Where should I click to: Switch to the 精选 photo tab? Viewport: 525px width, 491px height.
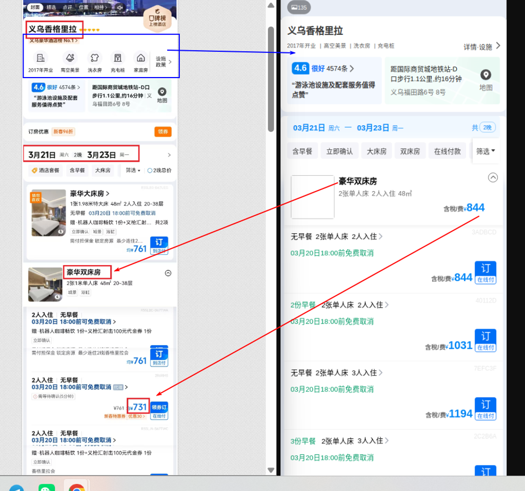click(x=51, y=7)
